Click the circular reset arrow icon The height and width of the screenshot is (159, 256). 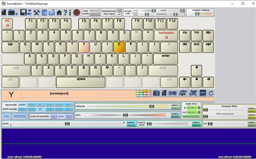point(211,93)
